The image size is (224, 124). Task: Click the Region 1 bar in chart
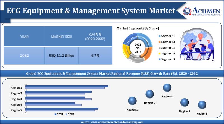[67, 87]
